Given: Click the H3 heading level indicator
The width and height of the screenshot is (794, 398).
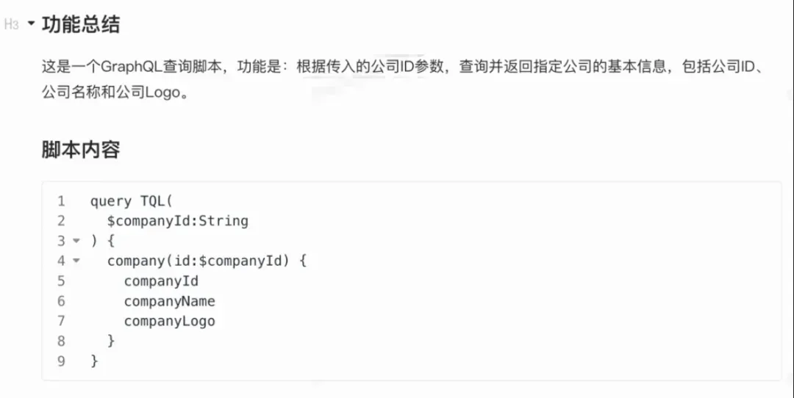Looking at the screenshot, I should 11,23.
